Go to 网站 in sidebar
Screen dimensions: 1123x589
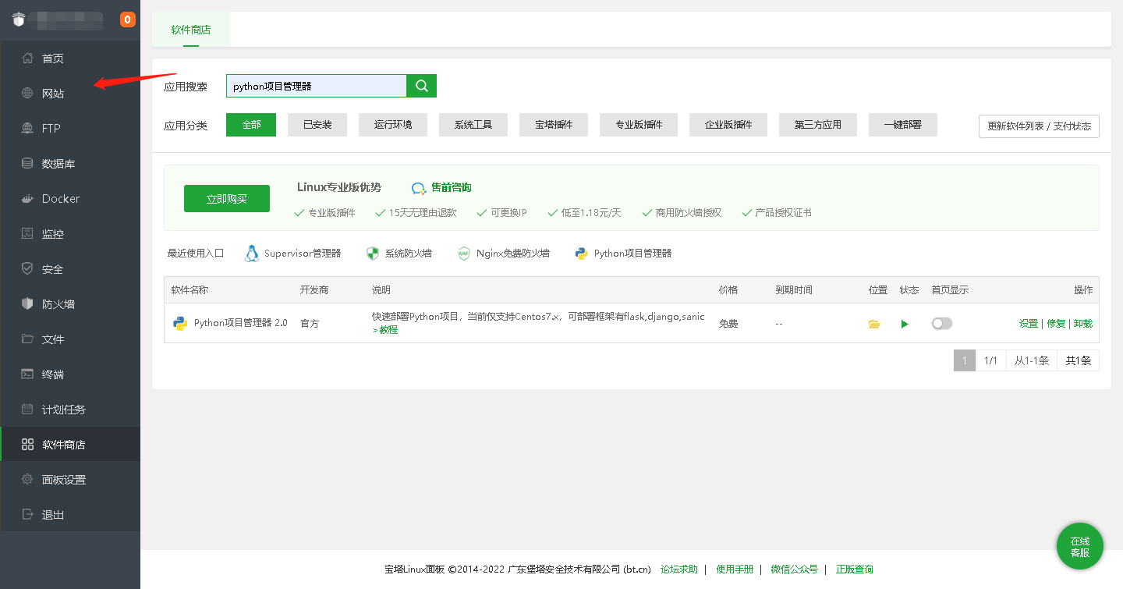pyautogui.click(x=53, y=94)
